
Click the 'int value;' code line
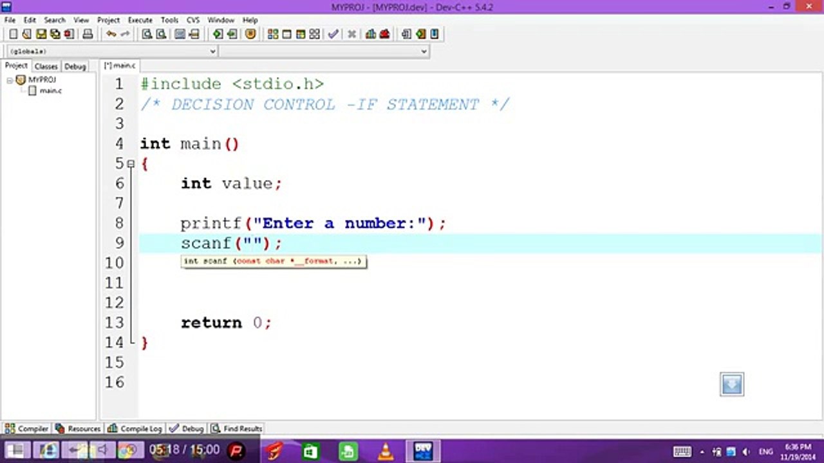[231, 183]
